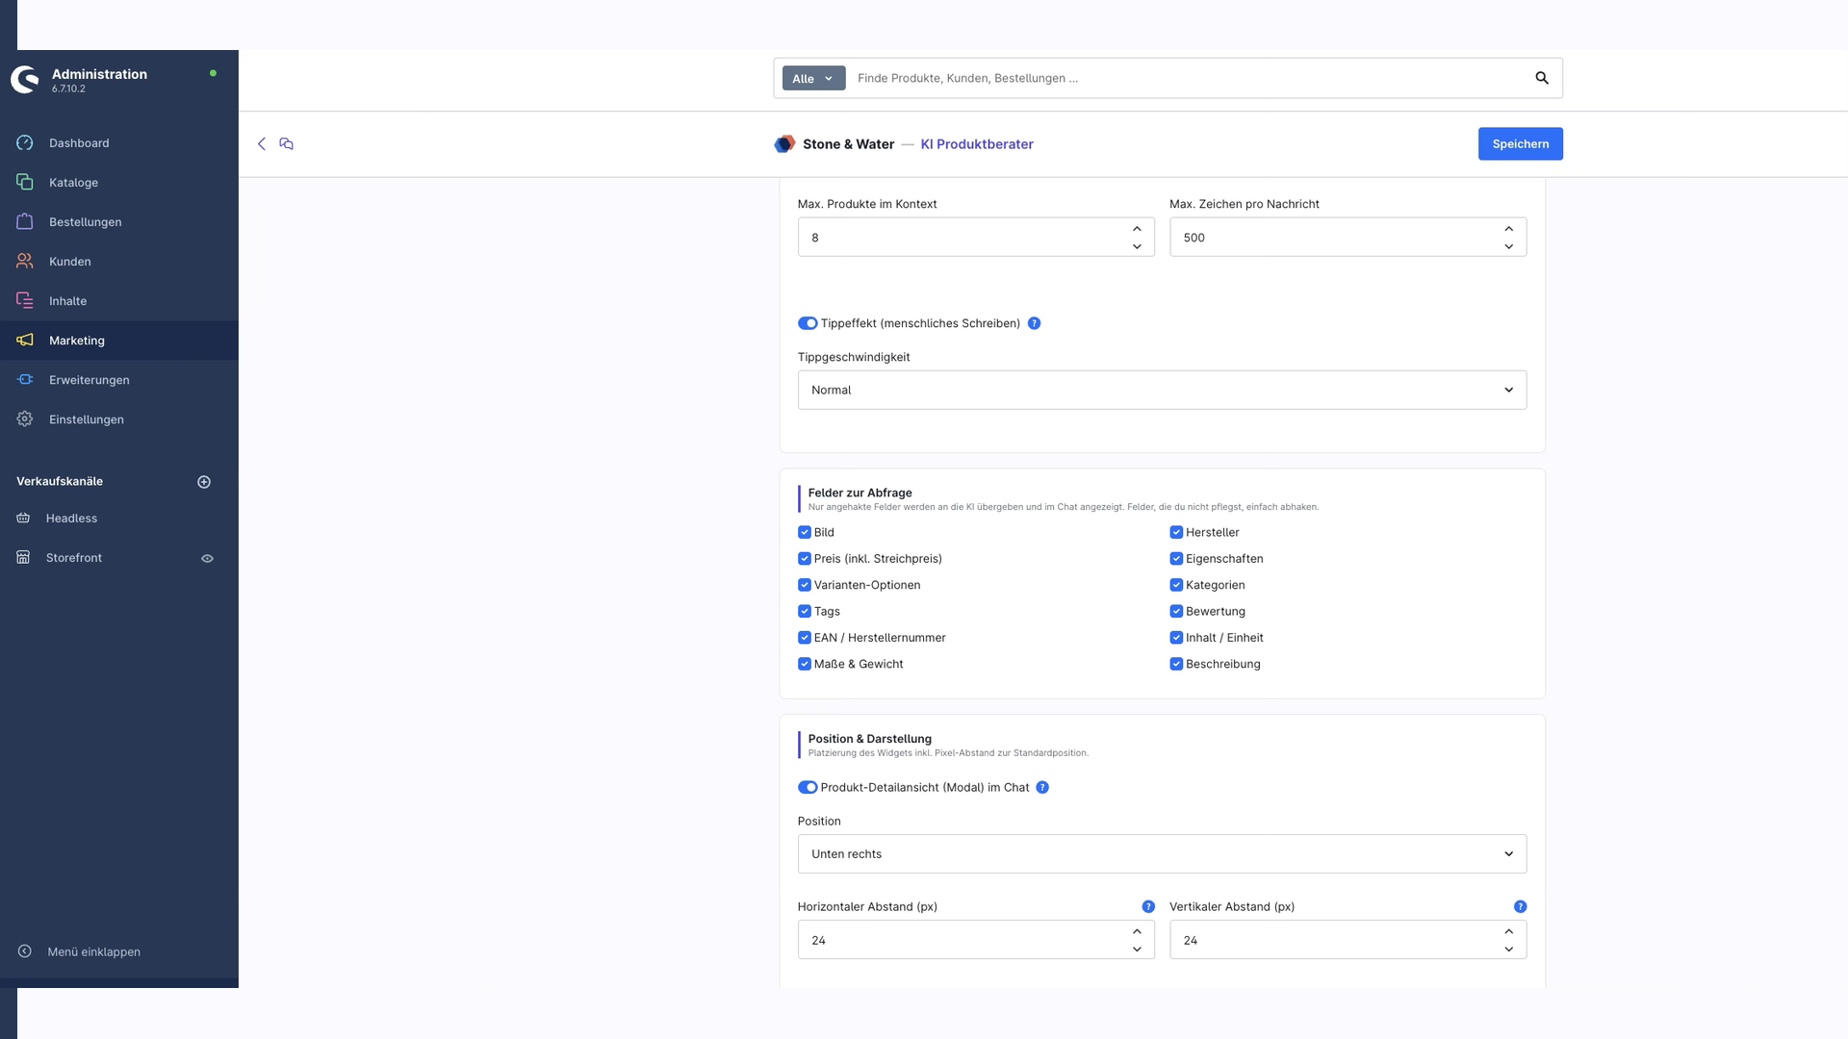
Task: Click the Speichern button
Action: coord(1520,144)
